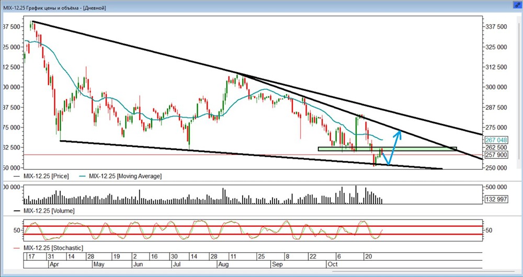Screen dimensions: 523x277
Task: Click the 257 900 current price tag
Action: pos(496,155)
